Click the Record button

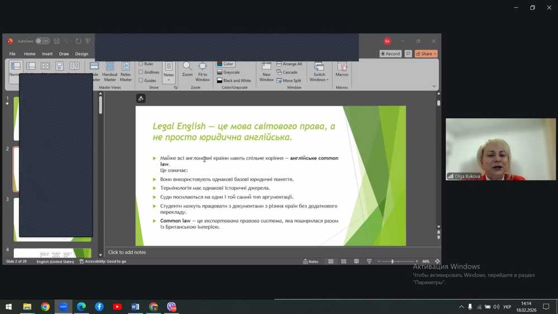point(390,54)
